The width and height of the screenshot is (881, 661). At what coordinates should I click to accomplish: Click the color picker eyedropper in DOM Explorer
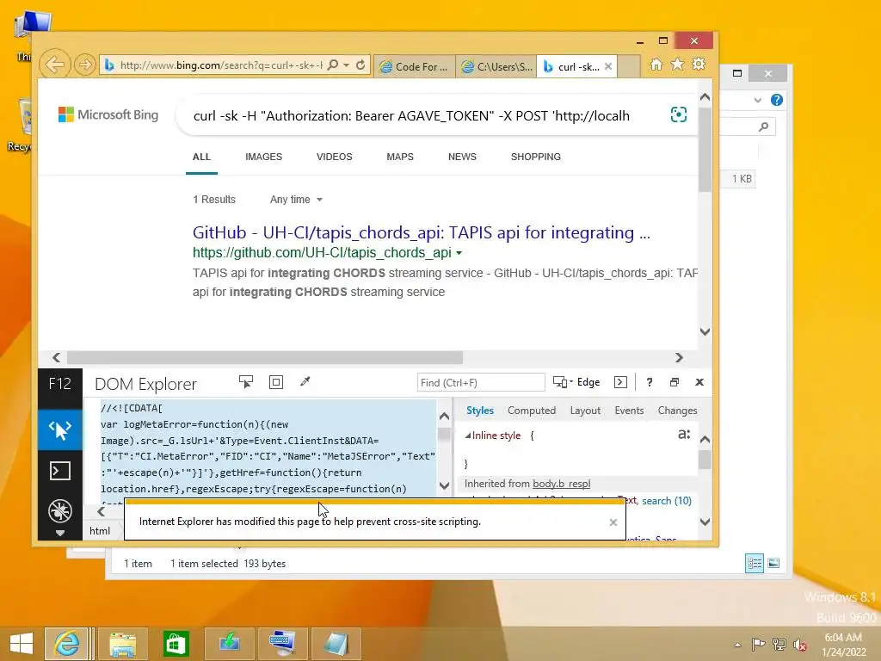305,382
